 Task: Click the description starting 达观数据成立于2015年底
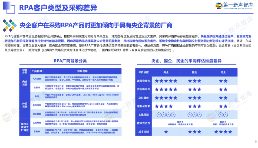(81, 123)
